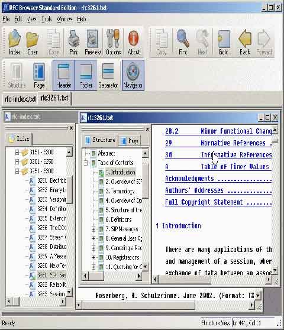Collapse the Table of Contents node
The image size is (284, 330).
click(x=86, y=163)
